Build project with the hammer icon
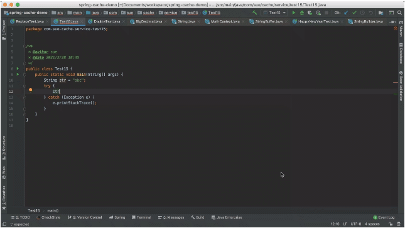This screenshot has height=228, width=405. (x=255, y=13)
